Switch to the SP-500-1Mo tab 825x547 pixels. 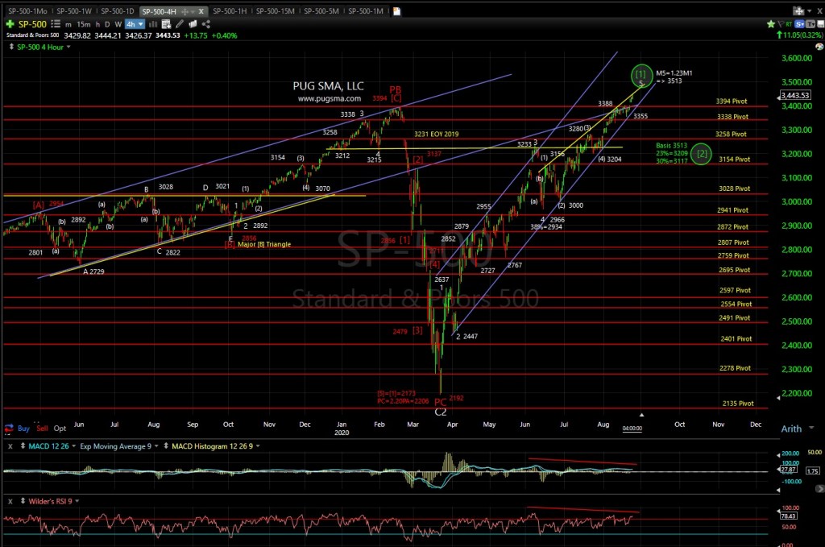[27, 11]
